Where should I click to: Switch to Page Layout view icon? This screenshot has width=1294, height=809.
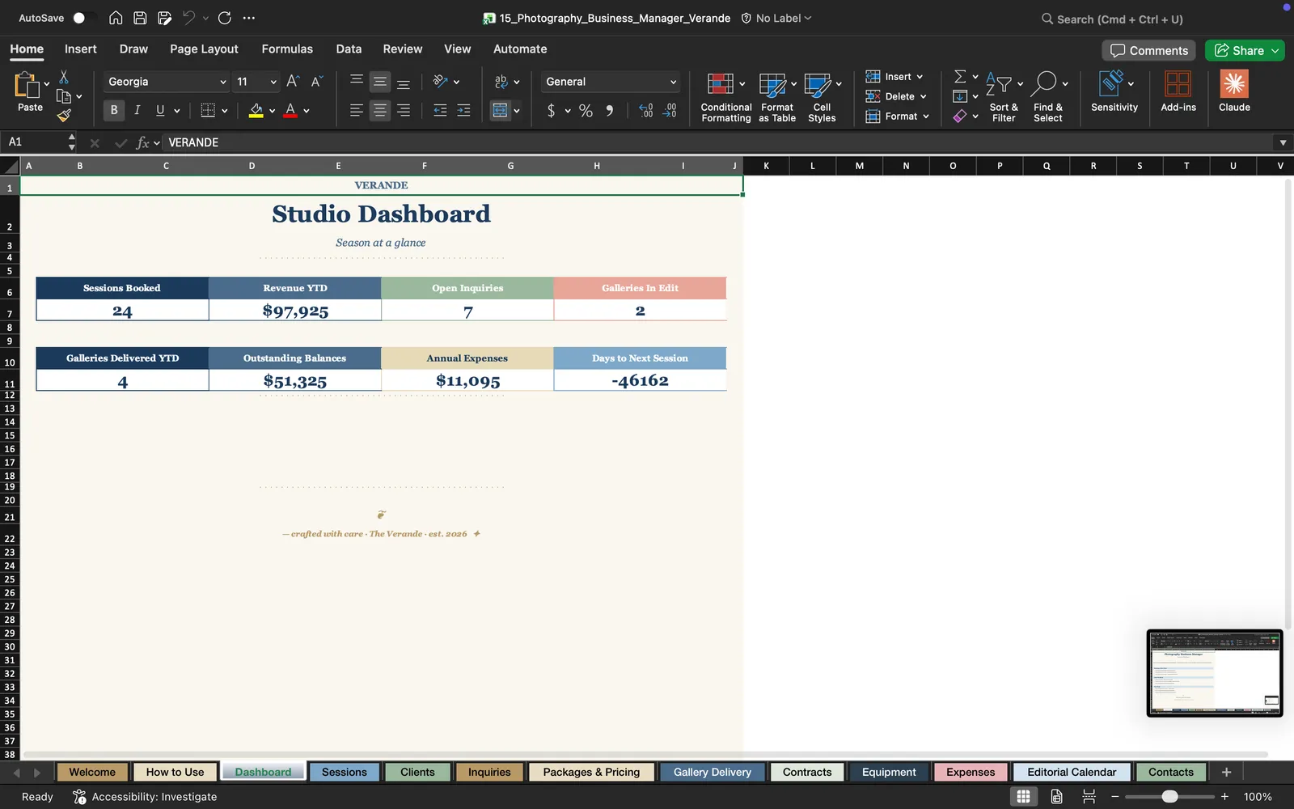point(1056,797)
